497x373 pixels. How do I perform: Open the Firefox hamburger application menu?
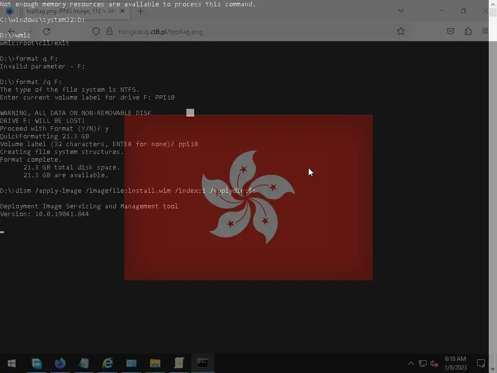pos(485,31)
